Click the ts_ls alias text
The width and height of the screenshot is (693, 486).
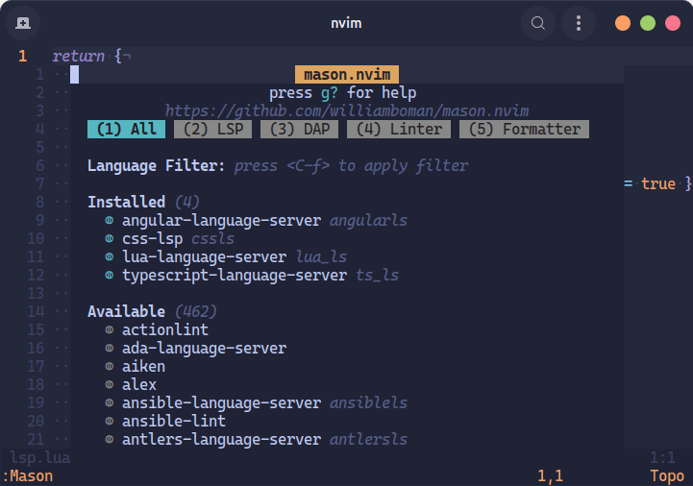[x=378, y=276]
